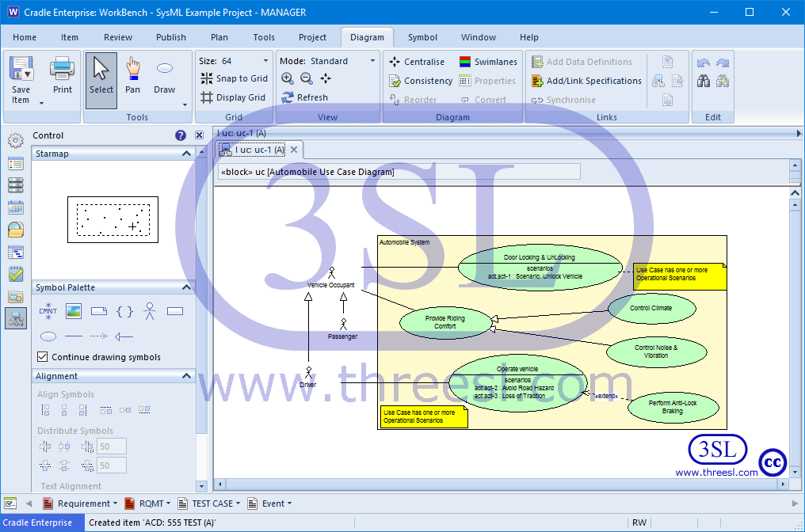Screen dimensions: 805x532
Task: Open the calendar icon in the sidebar
Action: pos(15,207)
